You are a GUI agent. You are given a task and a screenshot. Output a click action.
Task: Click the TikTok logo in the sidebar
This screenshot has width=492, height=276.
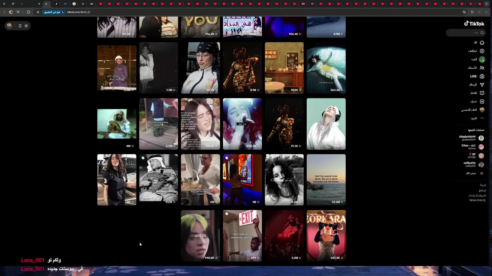tap(474, 23)
